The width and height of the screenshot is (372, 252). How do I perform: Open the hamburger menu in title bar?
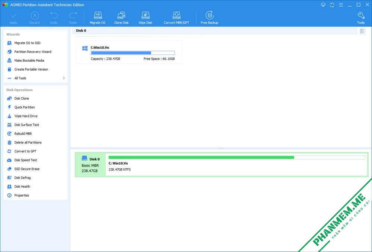click(341, 5)
